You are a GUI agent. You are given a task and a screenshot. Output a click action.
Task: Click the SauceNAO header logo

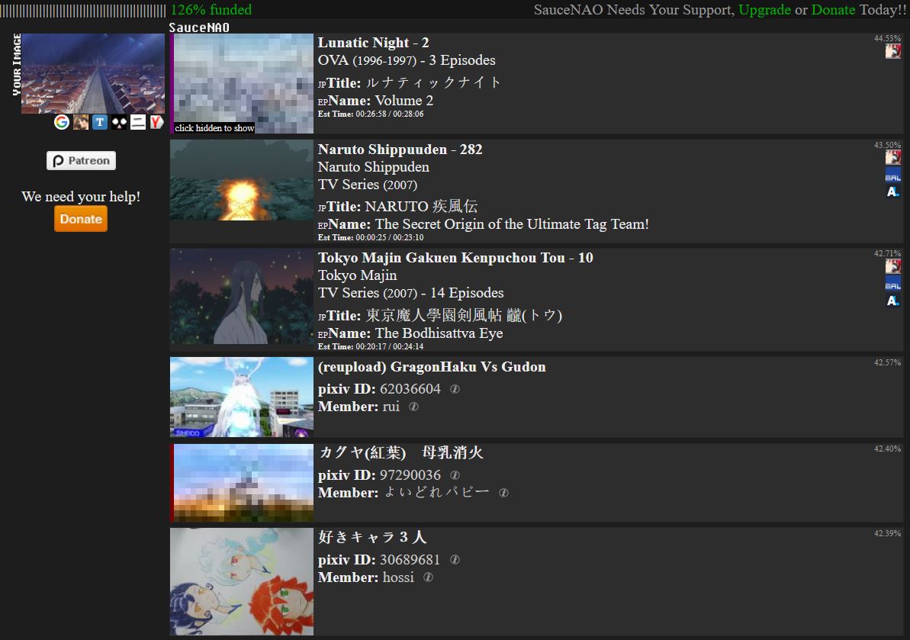199,27
